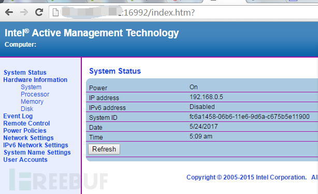This screenshot has width=318, height=194.
Task: Open the Disk hardware page
Action: point(27,109)
